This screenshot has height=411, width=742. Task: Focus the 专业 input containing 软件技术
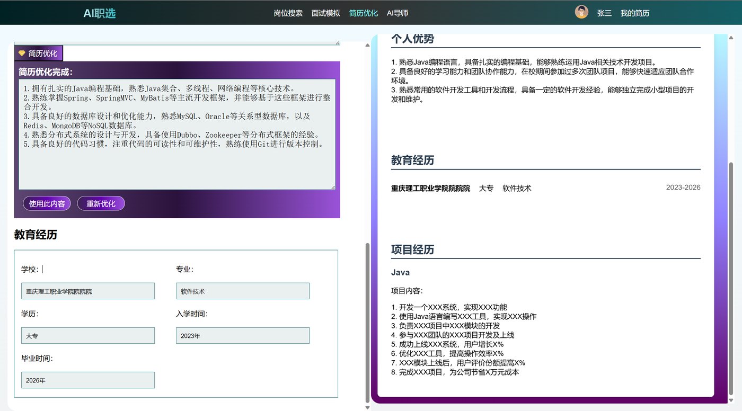point(243,291)
